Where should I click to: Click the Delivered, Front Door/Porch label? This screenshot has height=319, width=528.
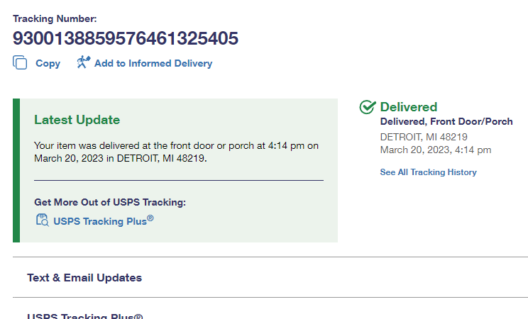click(x=446, y=122)
